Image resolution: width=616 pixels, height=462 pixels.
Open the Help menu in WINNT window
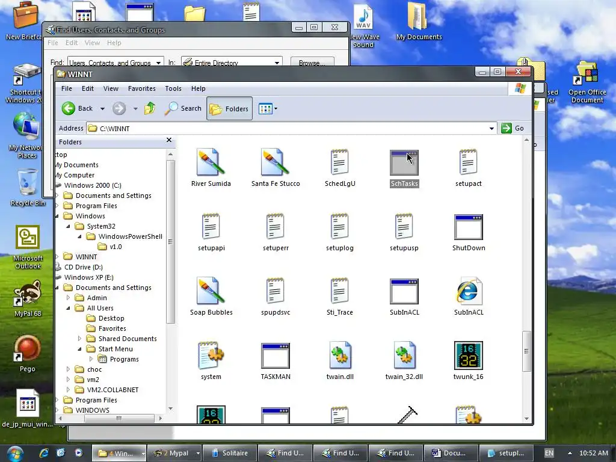[199, 88]
